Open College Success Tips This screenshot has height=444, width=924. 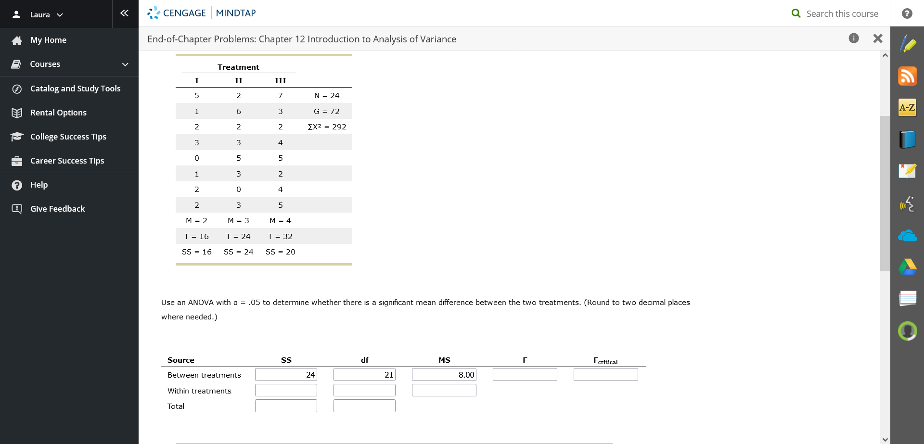(x=69, y=137)
